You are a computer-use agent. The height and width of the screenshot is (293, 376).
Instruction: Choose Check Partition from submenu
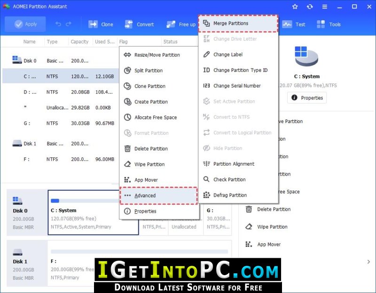(x=229, y=179)
